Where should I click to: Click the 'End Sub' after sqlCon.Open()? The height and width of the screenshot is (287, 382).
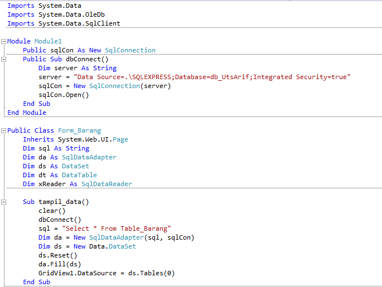click(x=37, y=104)
